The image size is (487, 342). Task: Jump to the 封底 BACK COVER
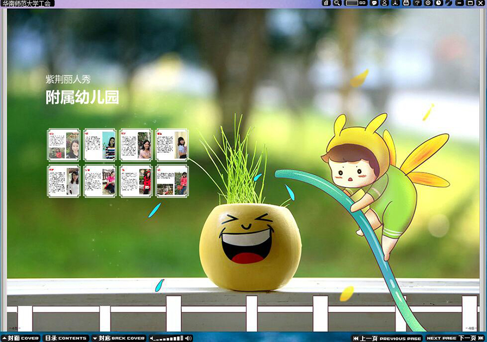[x=119, y=338]
